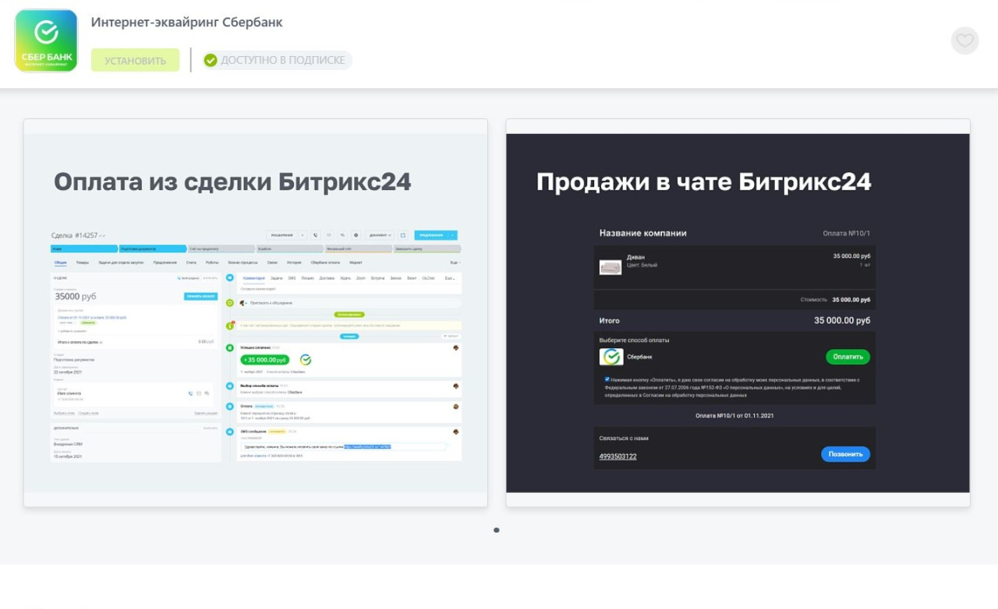The width and height of the screenshot is (998, 609).
Task: Click the Интернет-эквайринг Сбербанк title
Action: point(187,23)
